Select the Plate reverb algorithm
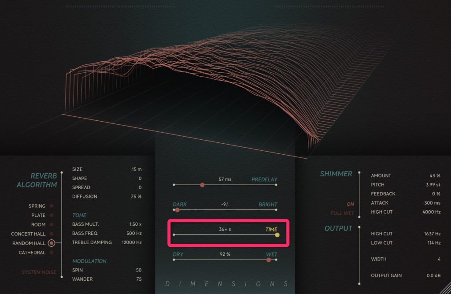The image size is (451, 294). click(52, 215)
